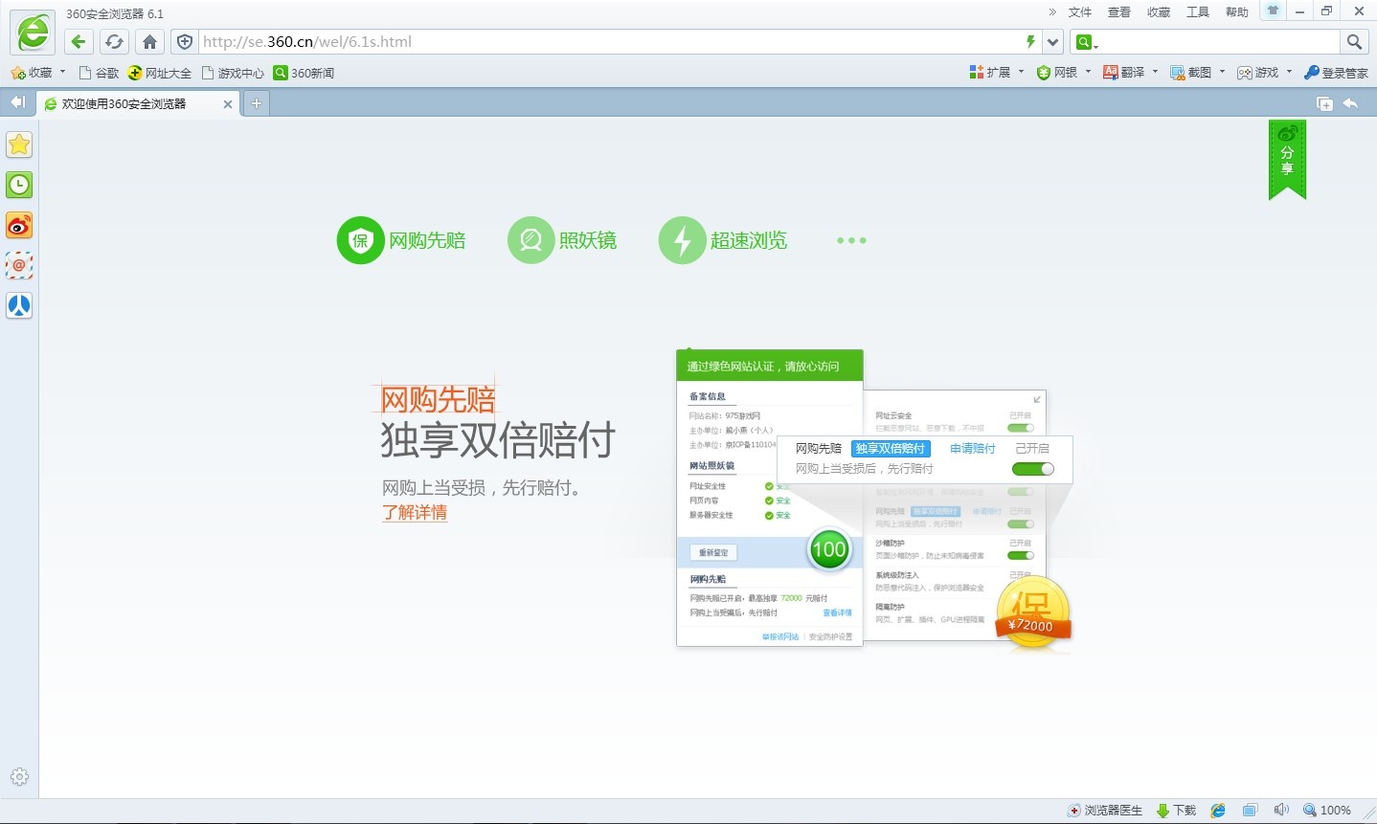Go back with the green back arrow

pyautogui.click(x=79, y=41)
